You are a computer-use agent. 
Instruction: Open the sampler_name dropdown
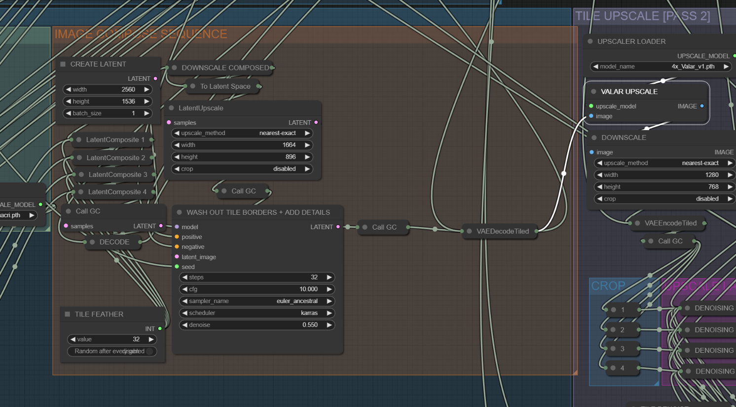257,301
